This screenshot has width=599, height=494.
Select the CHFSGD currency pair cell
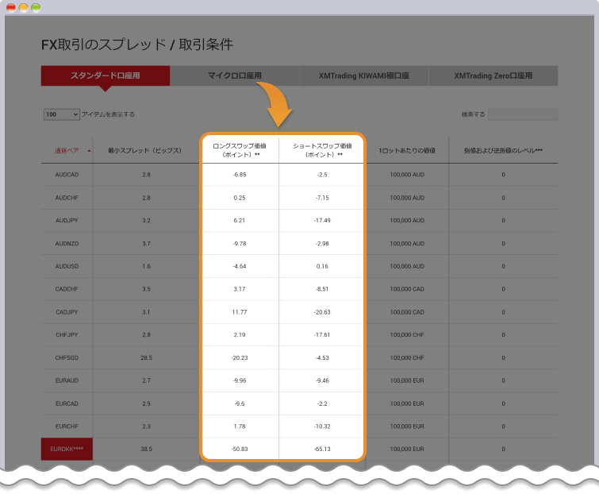tap(67, 358)
